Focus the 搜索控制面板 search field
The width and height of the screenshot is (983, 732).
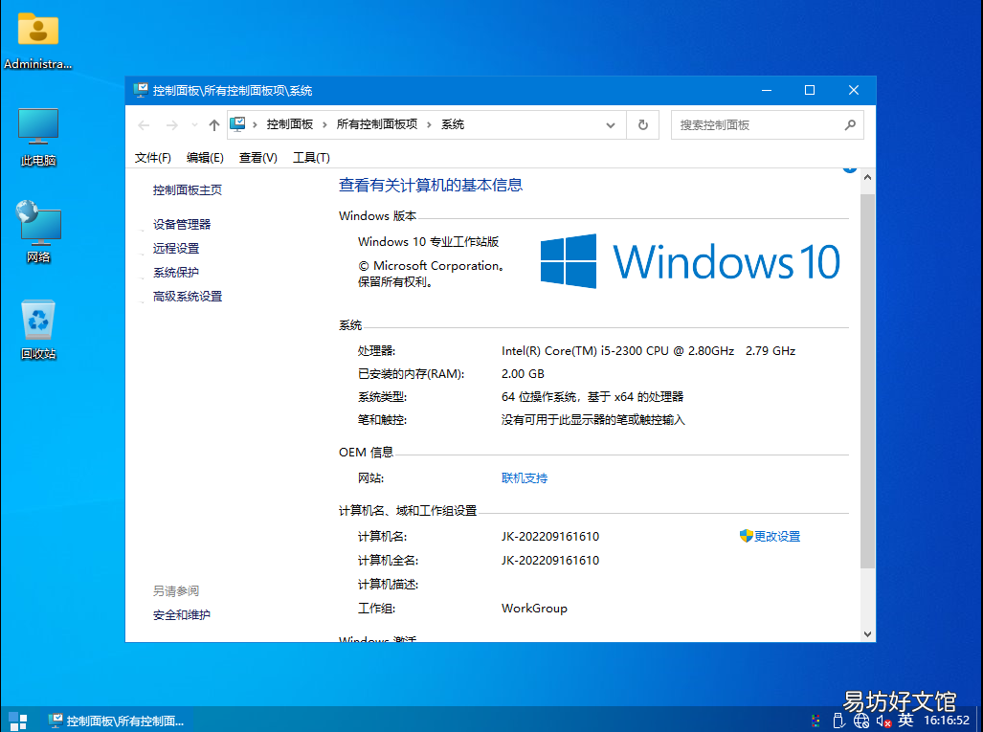[767, 124]
